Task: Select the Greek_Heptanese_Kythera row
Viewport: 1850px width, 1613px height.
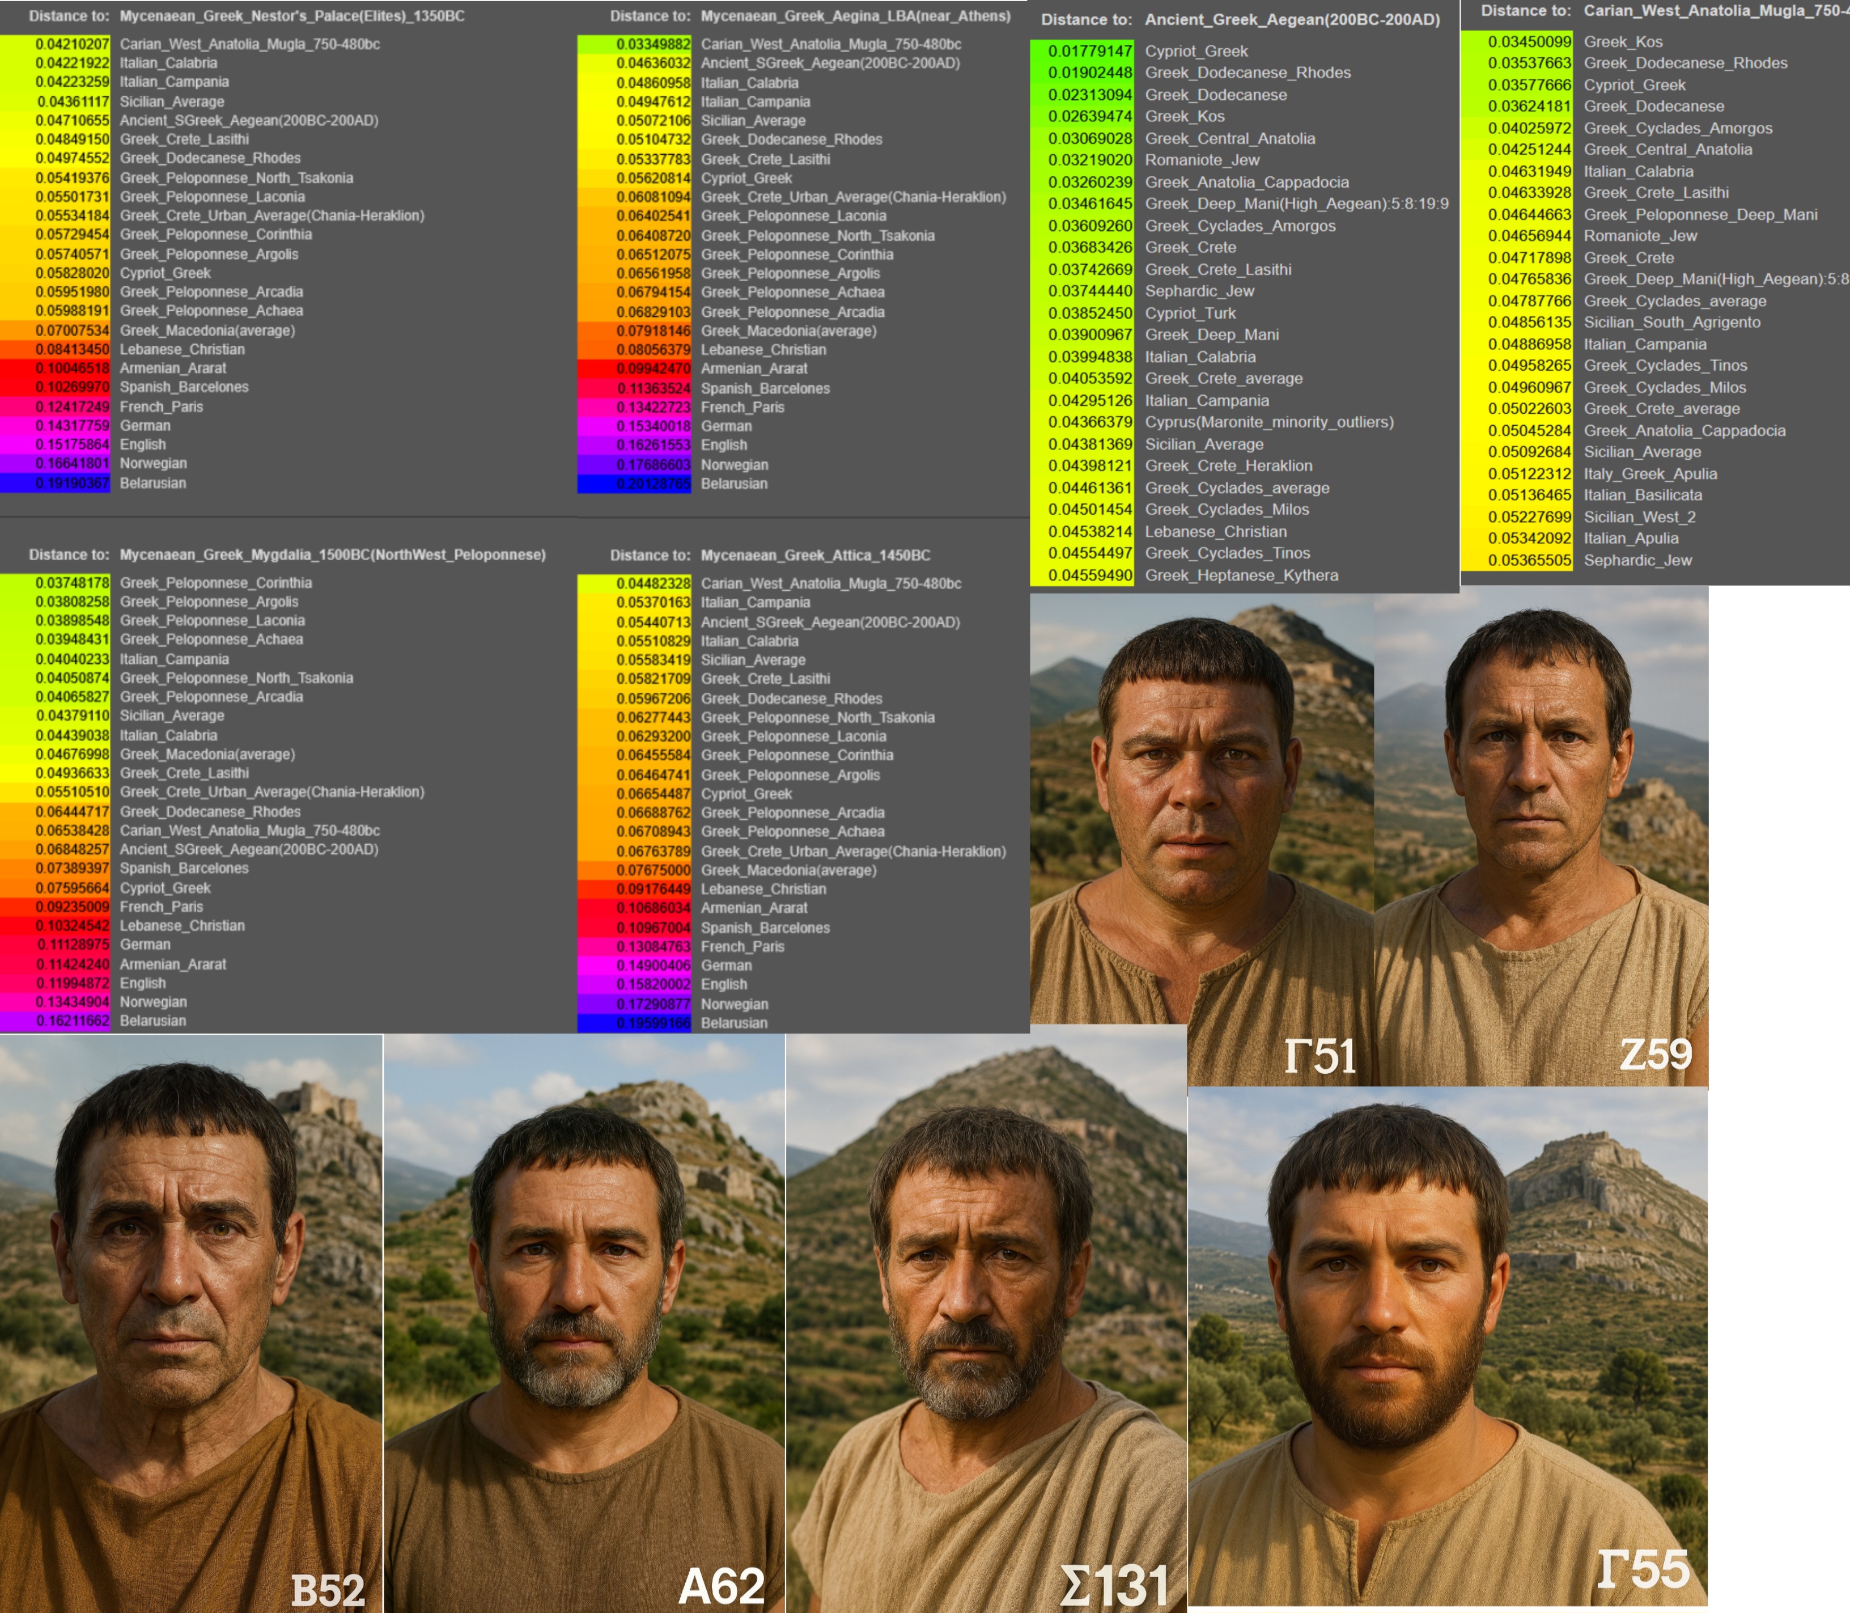Action: (x=1241, y=575)
